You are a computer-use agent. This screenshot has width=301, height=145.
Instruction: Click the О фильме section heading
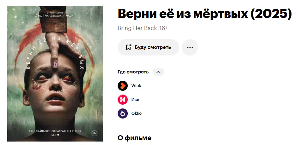point(134,138)
